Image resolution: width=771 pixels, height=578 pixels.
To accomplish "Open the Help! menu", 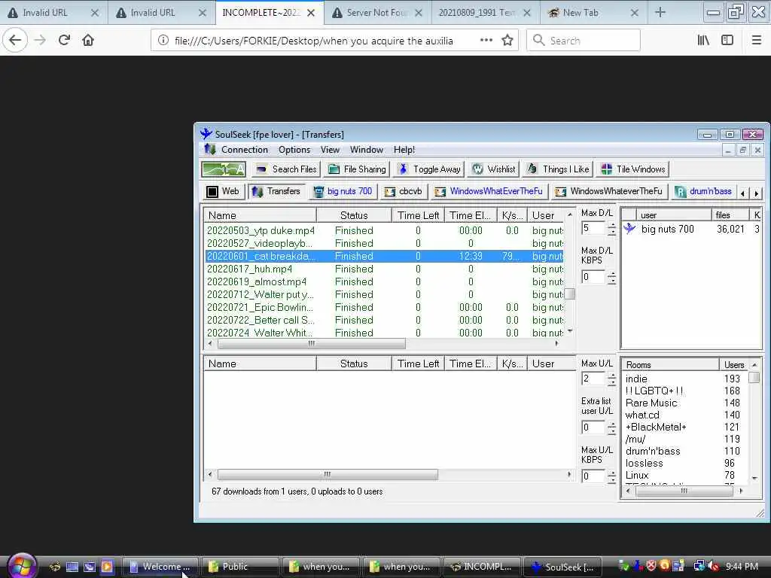I will tap(404, 150).
